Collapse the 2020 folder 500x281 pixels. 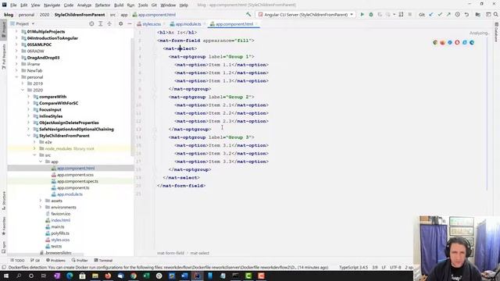23,91
